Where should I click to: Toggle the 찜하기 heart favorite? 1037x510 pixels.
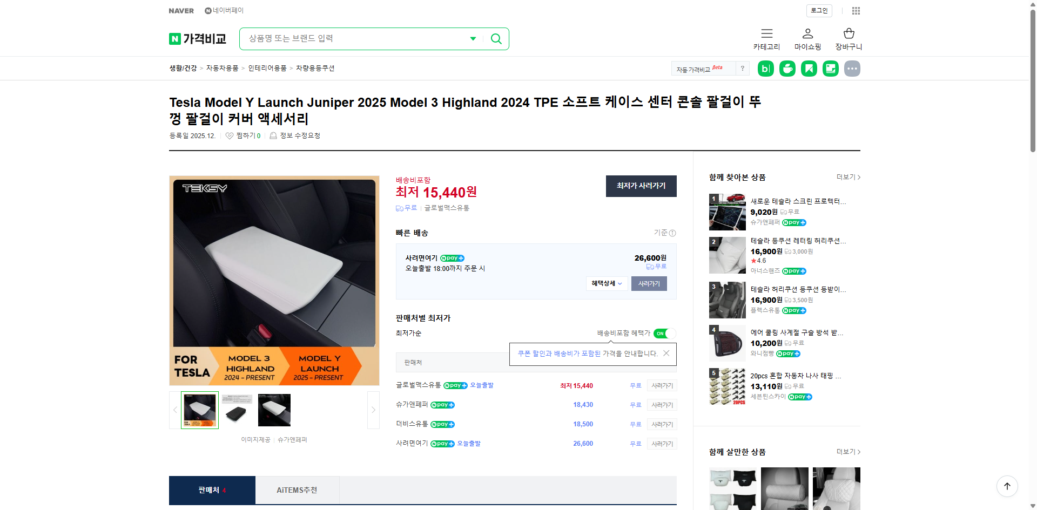point(230,135)
